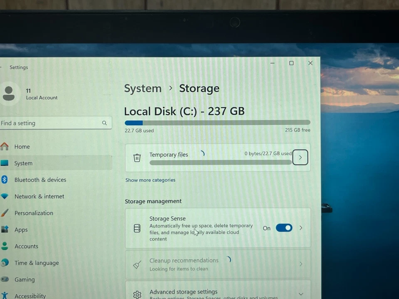The image size is (399, 299).
Task: Expand Advanced storage settings dropdown arrow
Action: click(301, 294)
